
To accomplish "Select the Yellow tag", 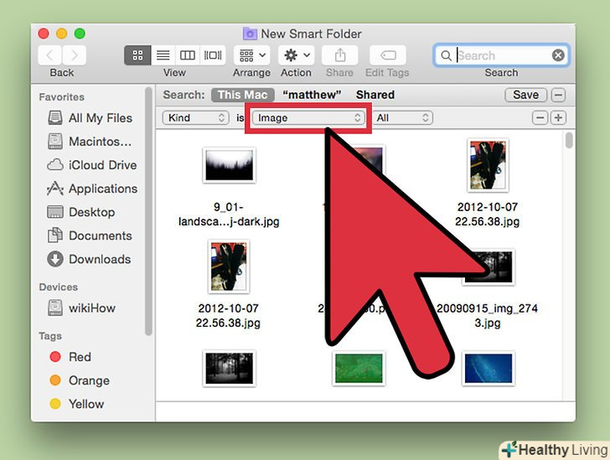I will 77,404.
